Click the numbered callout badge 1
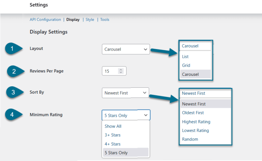This screenshot has width=262, height=161. coord(12,49)
